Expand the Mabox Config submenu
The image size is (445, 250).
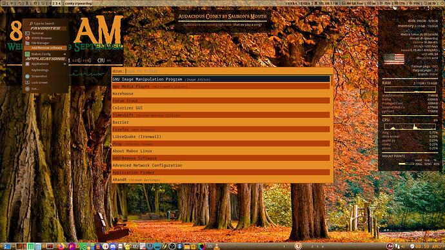pyautogui.click(x=45, y=54)
